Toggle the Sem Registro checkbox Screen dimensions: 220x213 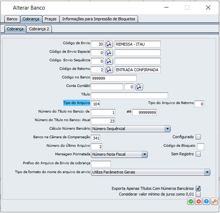[198, 154]
